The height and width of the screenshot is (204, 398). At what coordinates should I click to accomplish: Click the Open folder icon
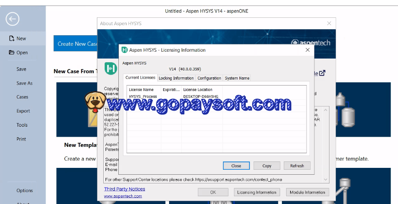11,52
